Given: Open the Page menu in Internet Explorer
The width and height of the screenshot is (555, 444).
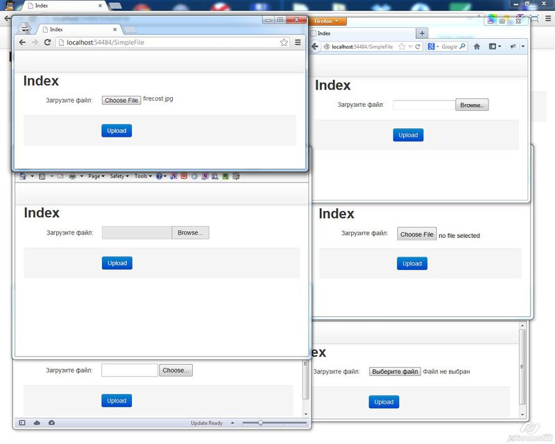Looking at the screenshot, I should pos(96,176).
